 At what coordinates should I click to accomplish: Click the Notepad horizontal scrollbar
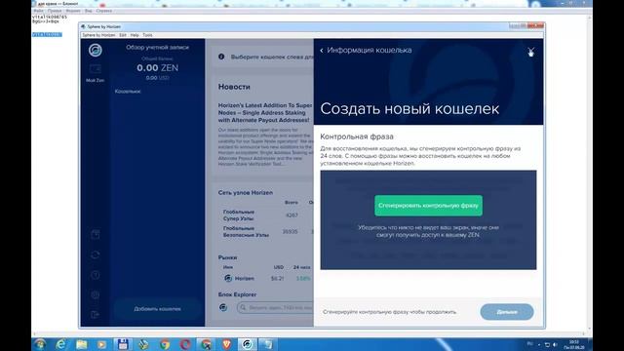point(310,333)
